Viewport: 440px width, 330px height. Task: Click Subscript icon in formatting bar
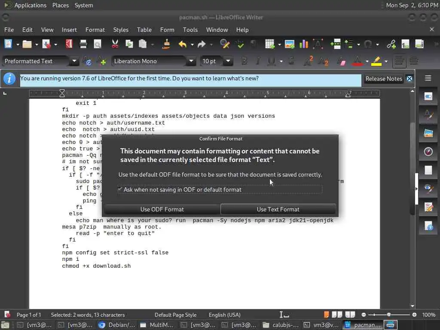point(323,61)
